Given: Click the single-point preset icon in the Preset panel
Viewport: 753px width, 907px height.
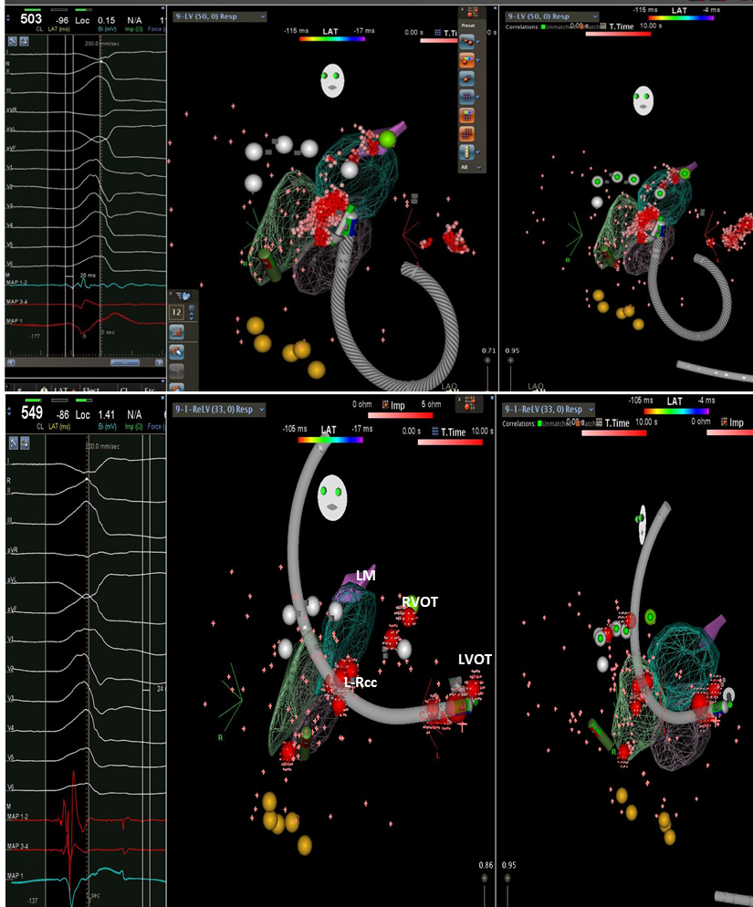Looking at the screenshot, I should point(467,79).
